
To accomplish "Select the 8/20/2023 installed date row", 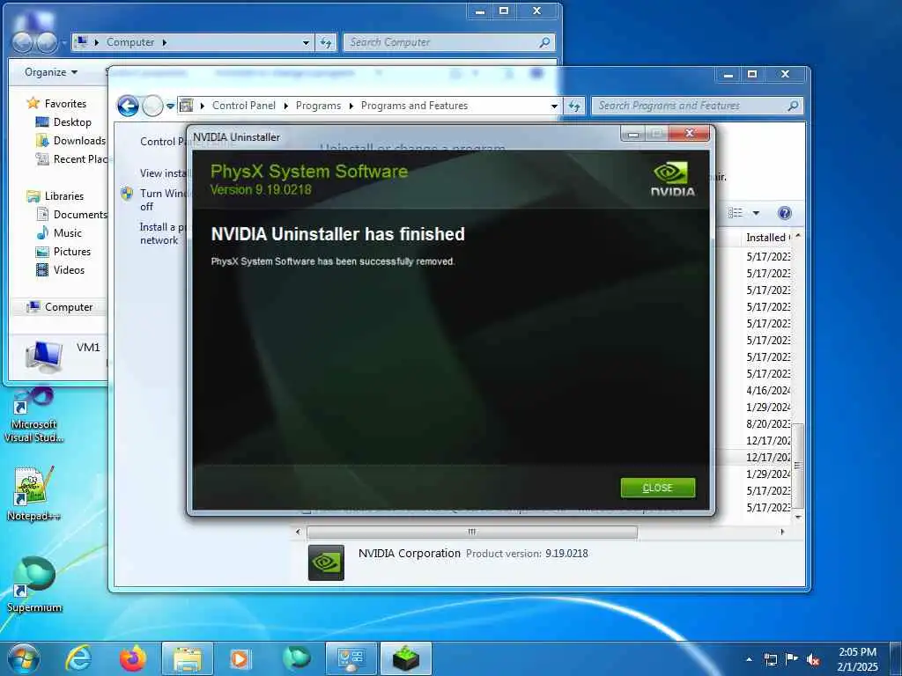I will [768, 423].
